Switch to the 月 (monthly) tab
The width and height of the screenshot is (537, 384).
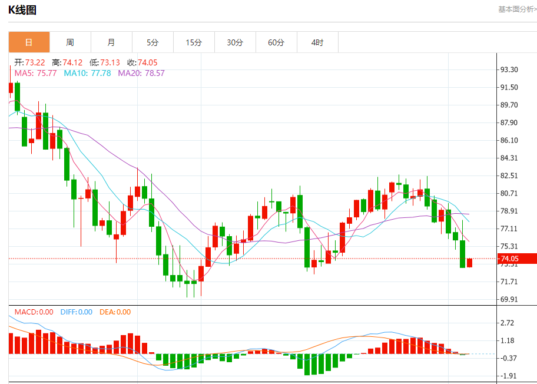point(111,42)
